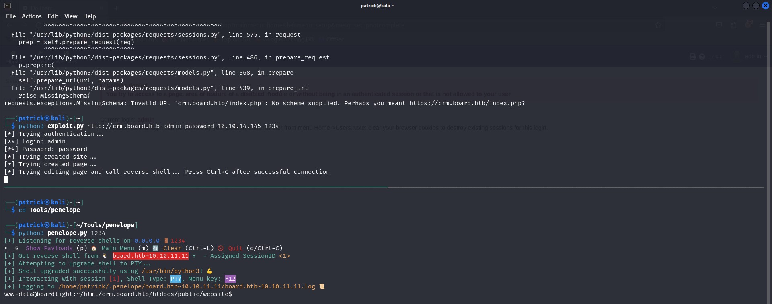The image size is (772, 304).
Task: Click the 'Trying created page...' line
Action: [x=50, y=164]
